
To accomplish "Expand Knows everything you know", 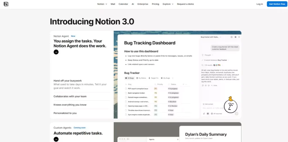I will (82, 105).
